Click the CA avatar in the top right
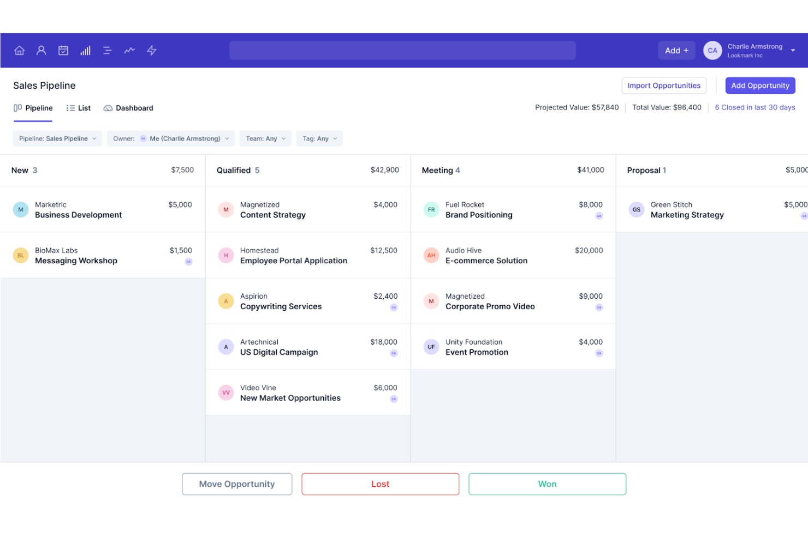 pyautogui.click(x=712, y=50)
